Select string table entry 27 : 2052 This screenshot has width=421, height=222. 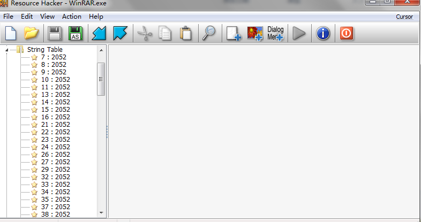(x=56, y=162)
